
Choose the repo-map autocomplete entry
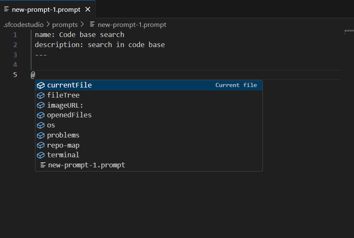63,145
